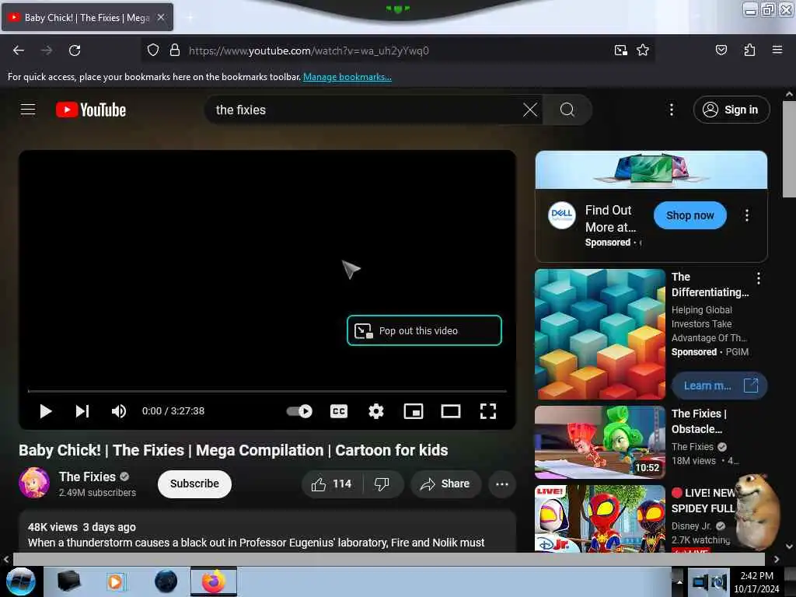796x597 pixels.
Task: Click the video title text
Action: point(233,450)
